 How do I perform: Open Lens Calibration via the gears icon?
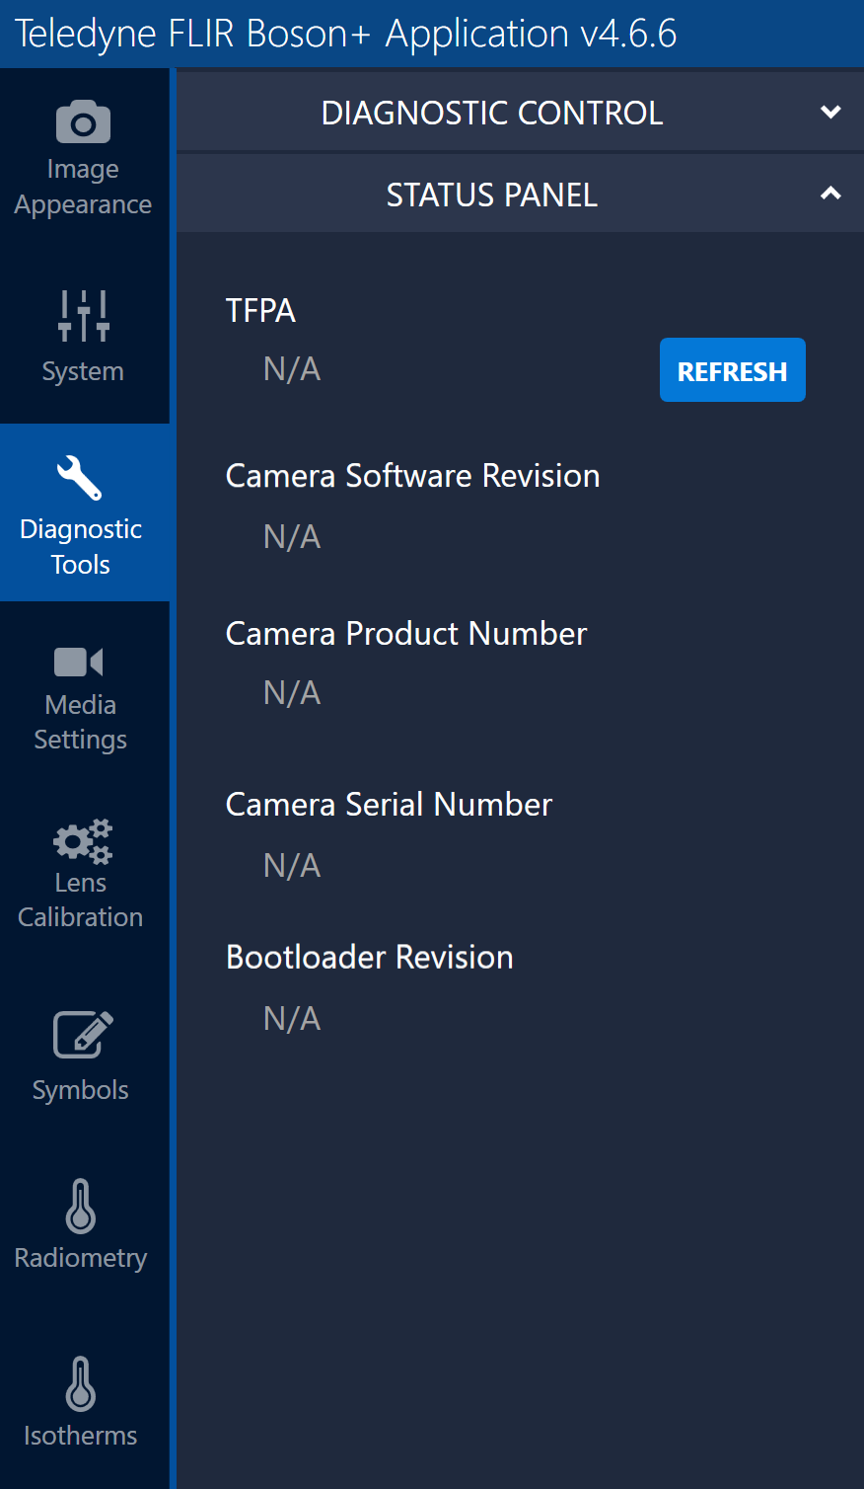[x=82, y=840]
